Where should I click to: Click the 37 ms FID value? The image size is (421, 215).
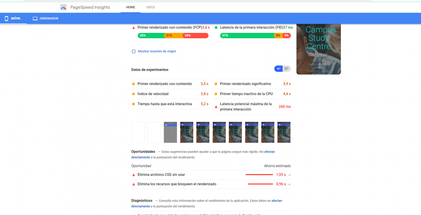pos(288,28)
